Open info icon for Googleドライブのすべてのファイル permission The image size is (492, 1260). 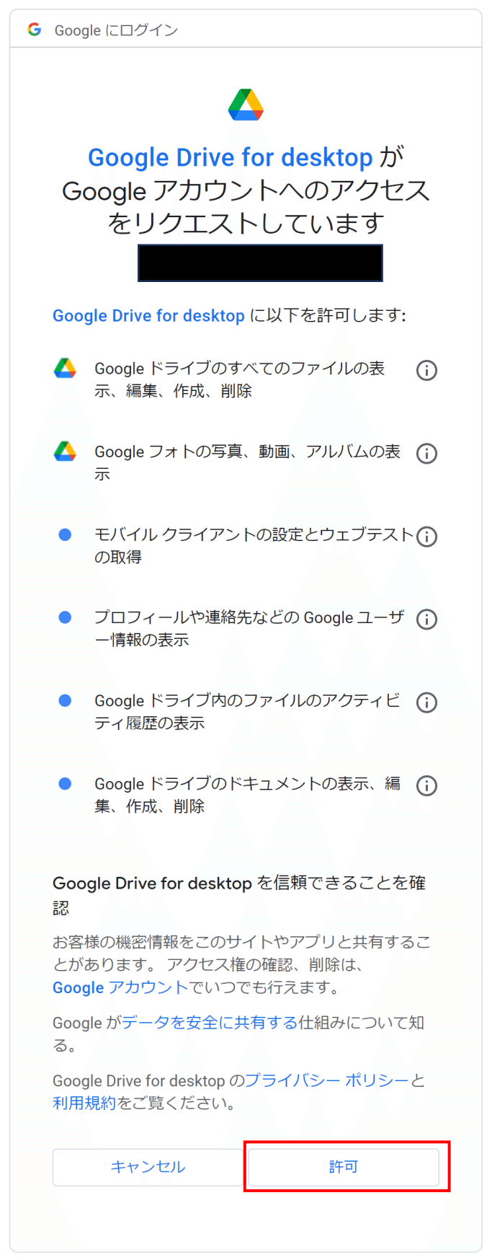click(x=426, y=371)
